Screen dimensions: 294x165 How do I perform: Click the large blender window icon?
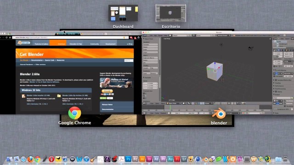219,113
